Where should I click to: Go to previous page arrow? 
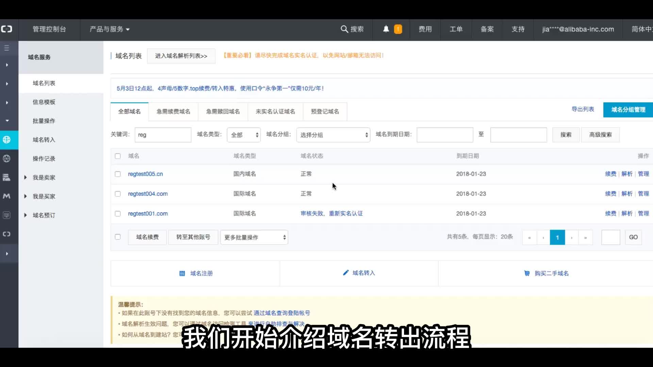coord(543,238)
